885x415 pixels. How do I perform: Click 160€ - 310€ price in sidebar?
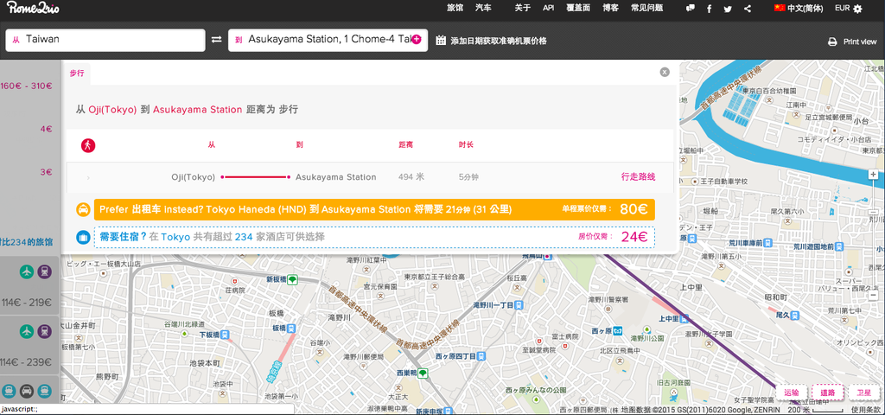27,86
